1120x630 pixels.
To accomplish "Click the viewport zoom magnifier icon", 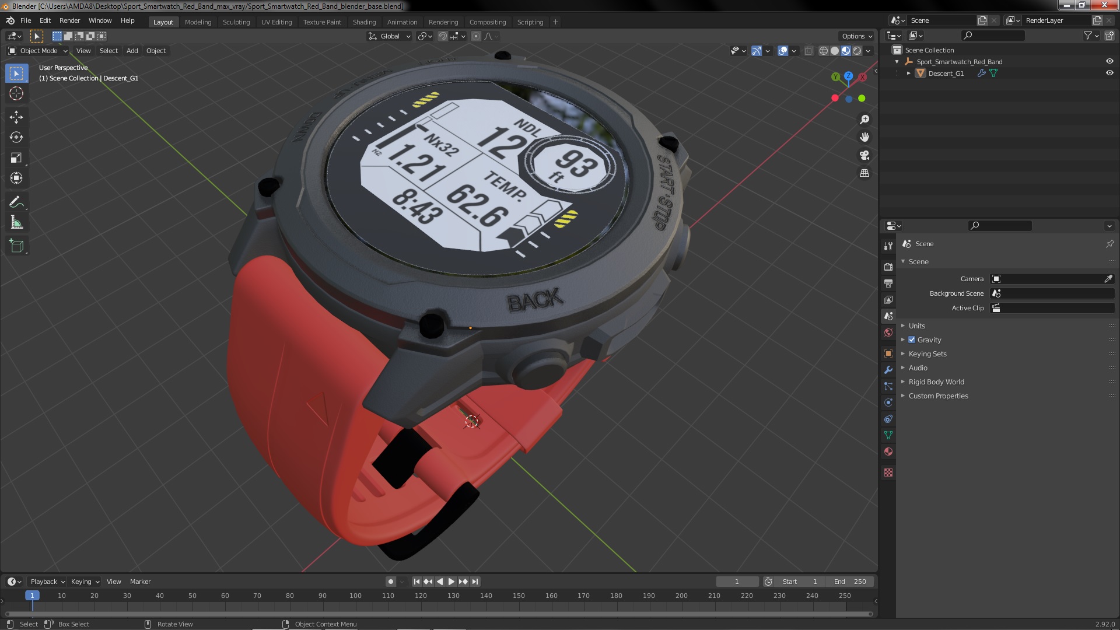I will coord(864,120).
